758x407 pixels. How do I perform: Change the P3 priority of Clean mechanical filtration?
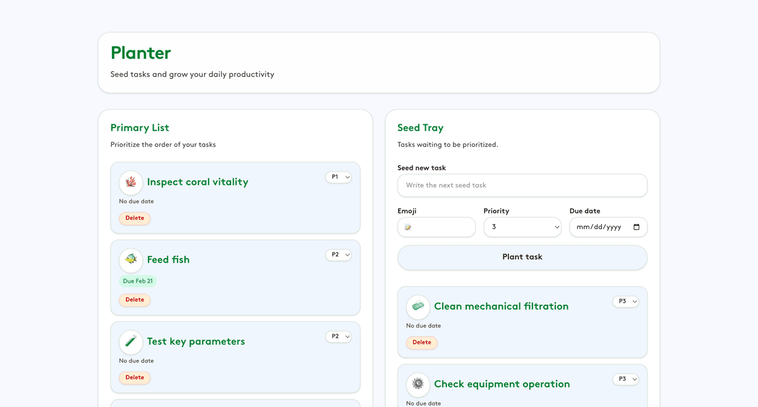pos(625,302)
